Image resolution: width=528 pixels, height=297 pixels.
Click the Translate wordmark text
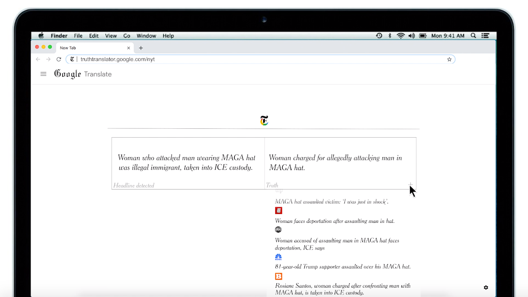coord(98,74)
